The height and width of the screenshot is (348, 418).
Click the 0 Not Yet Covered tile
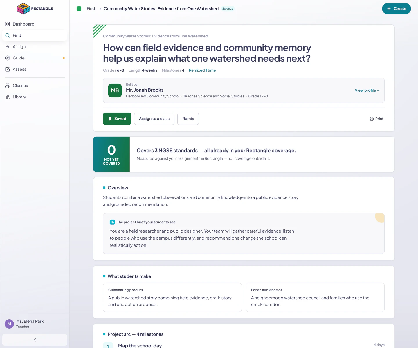(x=111, y=154)
